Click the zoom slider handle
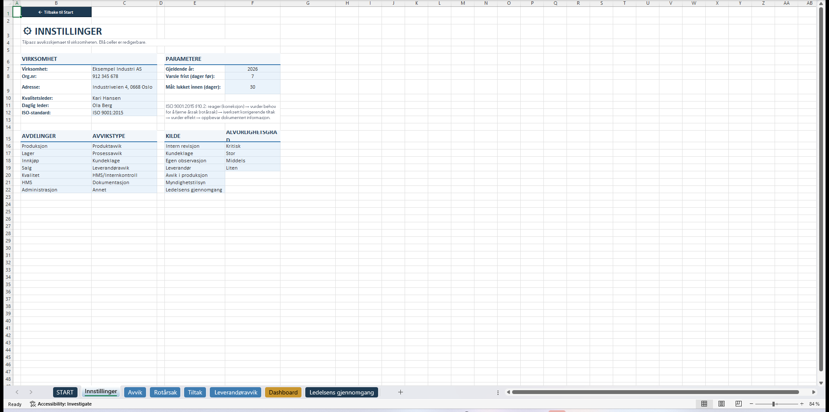 tap(774, 404)
